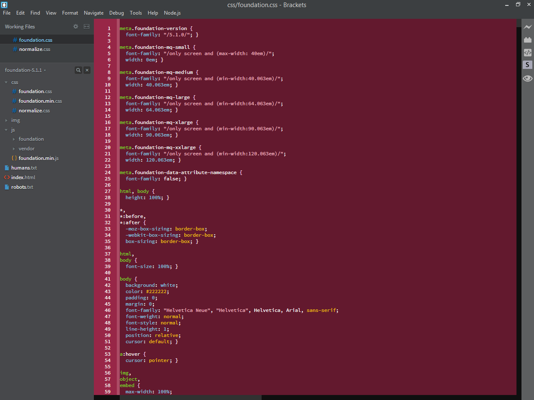Open the Live Preview lightning icon
This screenshot has width=534, height=400.
click(528, 27)
